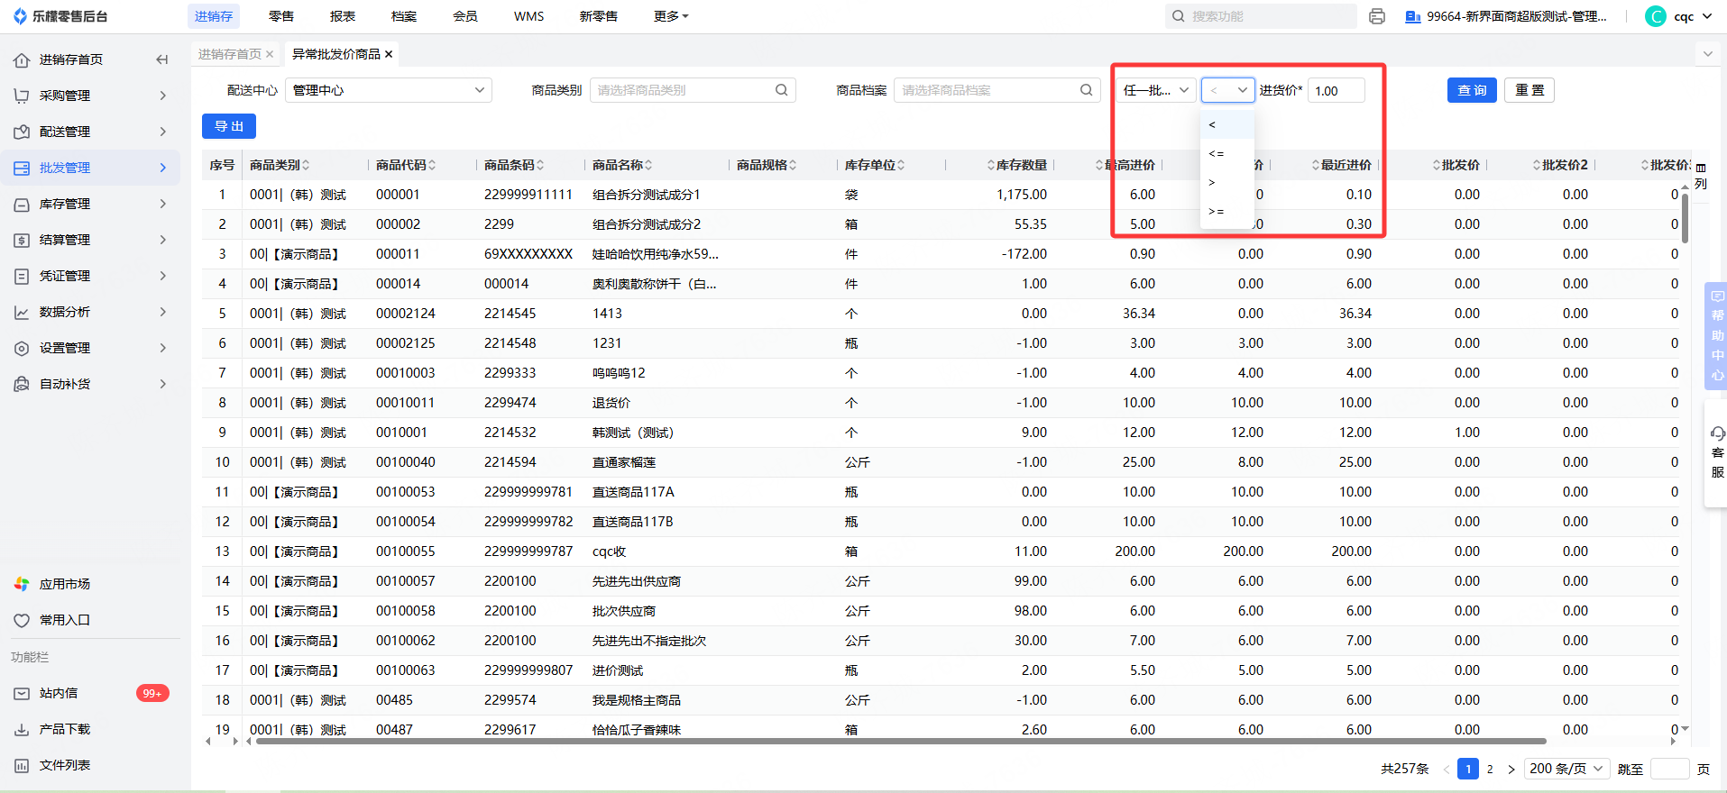Close the 异常批发价商品 tab
The image size is (1727, 793).
coord(389,54)
